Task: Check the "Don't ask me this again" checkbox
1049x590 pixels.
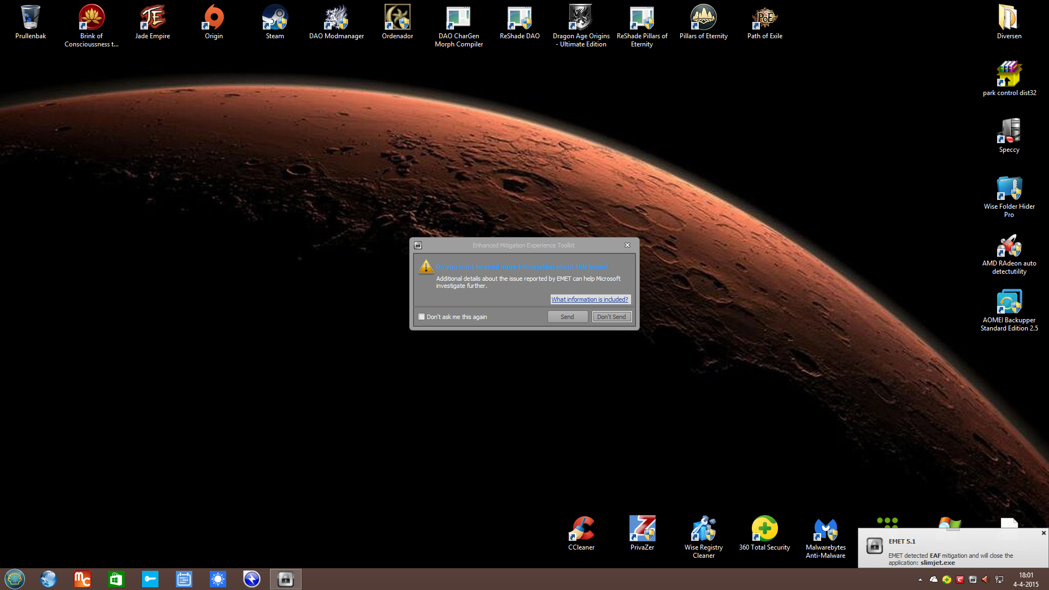Action: [x=421, y=317]
